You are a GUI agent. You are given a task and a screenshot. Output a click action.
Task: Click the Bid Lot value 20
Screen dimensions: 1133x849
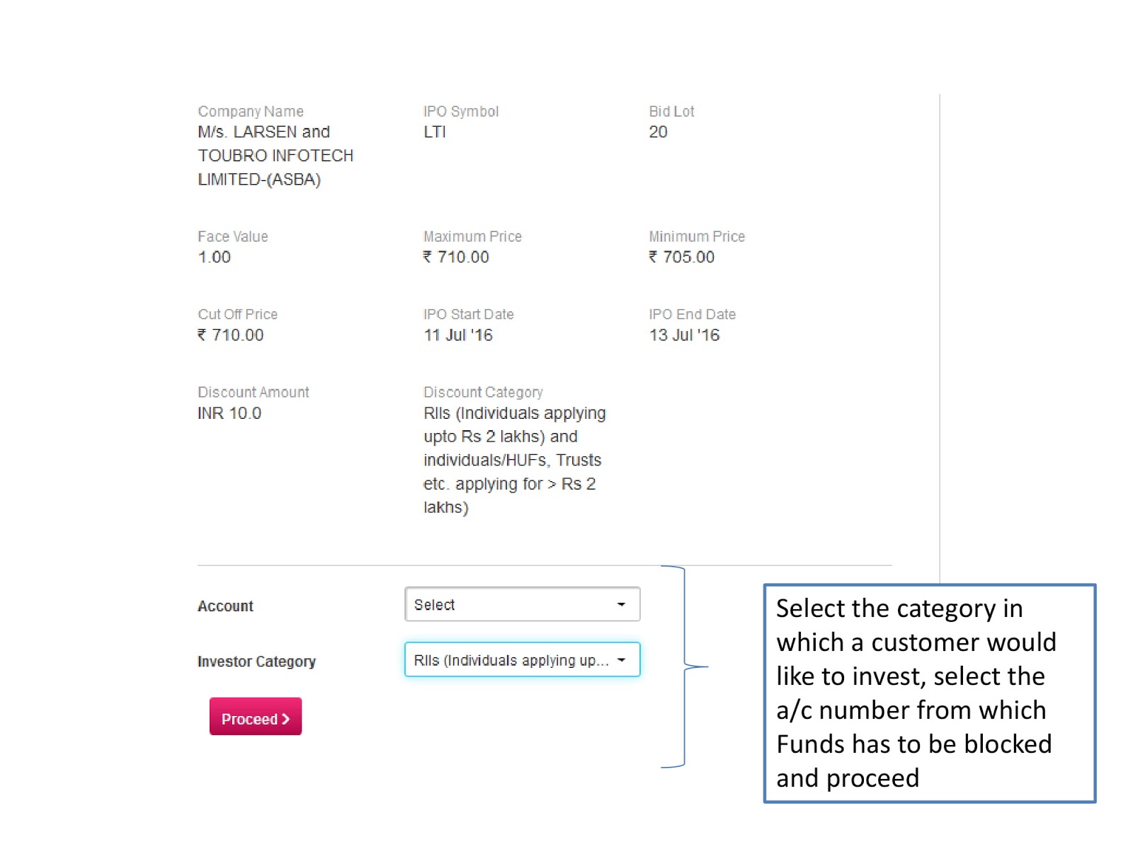click(658, 132)
